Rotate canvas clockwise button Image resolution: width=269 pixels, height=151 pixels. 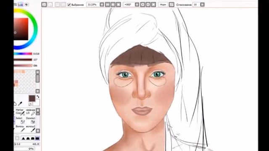148,5
